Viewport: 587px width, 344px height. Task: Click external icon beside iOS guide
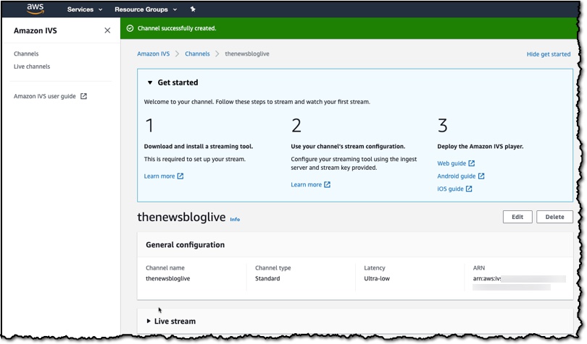pos(469,189)
